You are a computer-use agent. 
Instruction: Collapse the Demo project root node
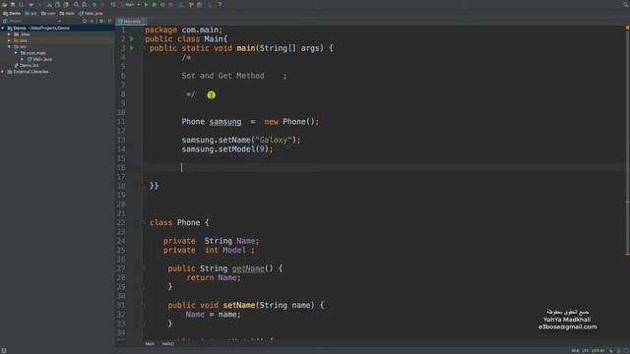click(x=3, y=29)
